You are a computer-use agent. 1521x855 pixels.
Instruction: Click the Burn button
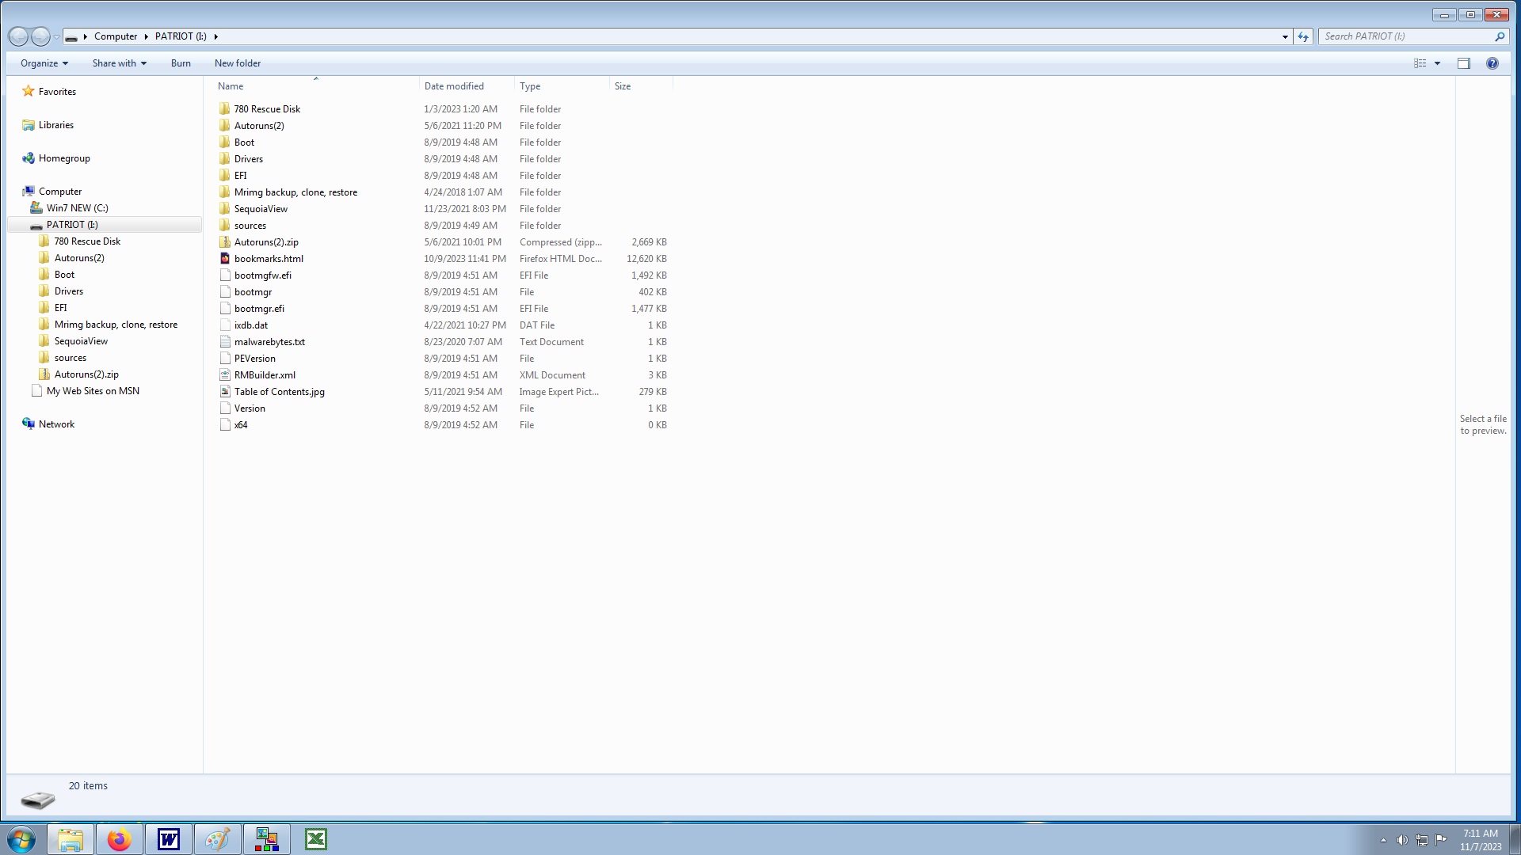pyautogui.click(x=181, y=63)
